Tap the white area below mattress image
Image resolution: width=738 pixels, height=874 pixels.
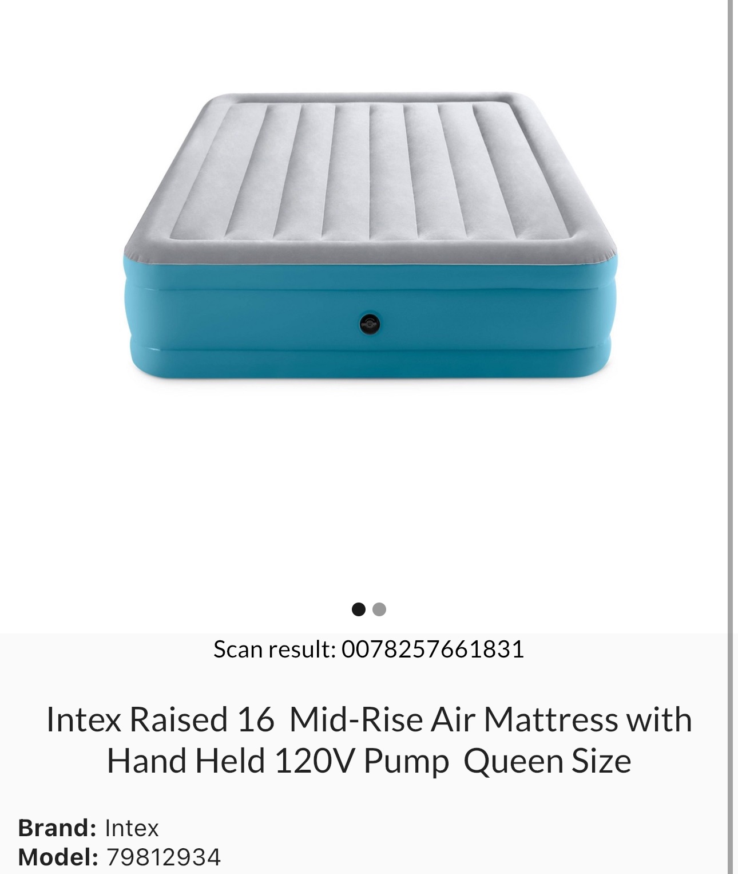pos(369,487)
